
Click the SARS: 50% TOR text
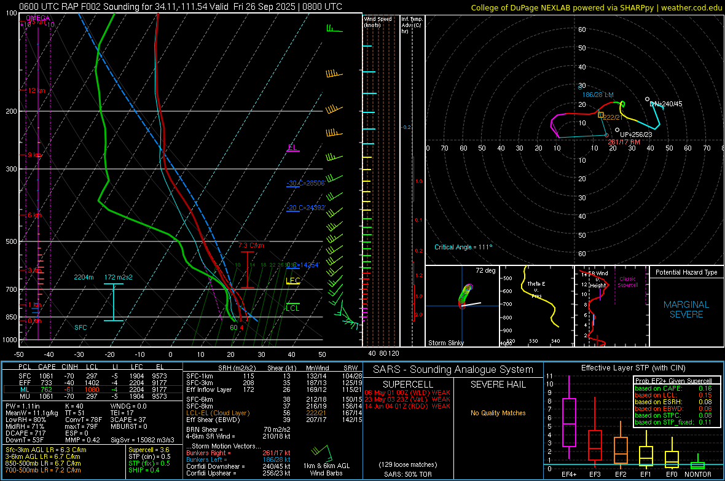[407, 474]
